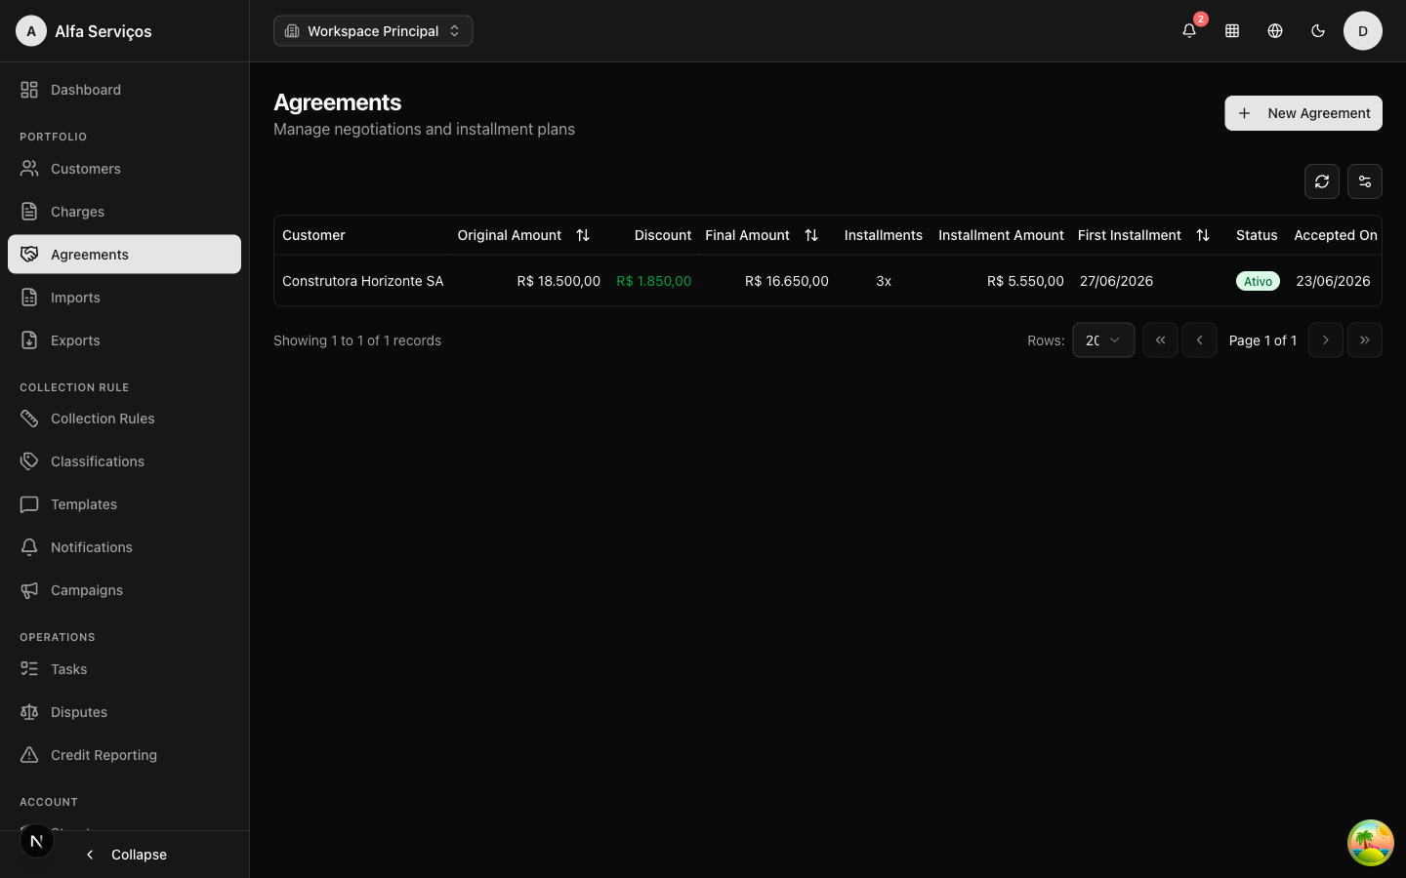Open the notifications bell icon

tap(1189, 31)
